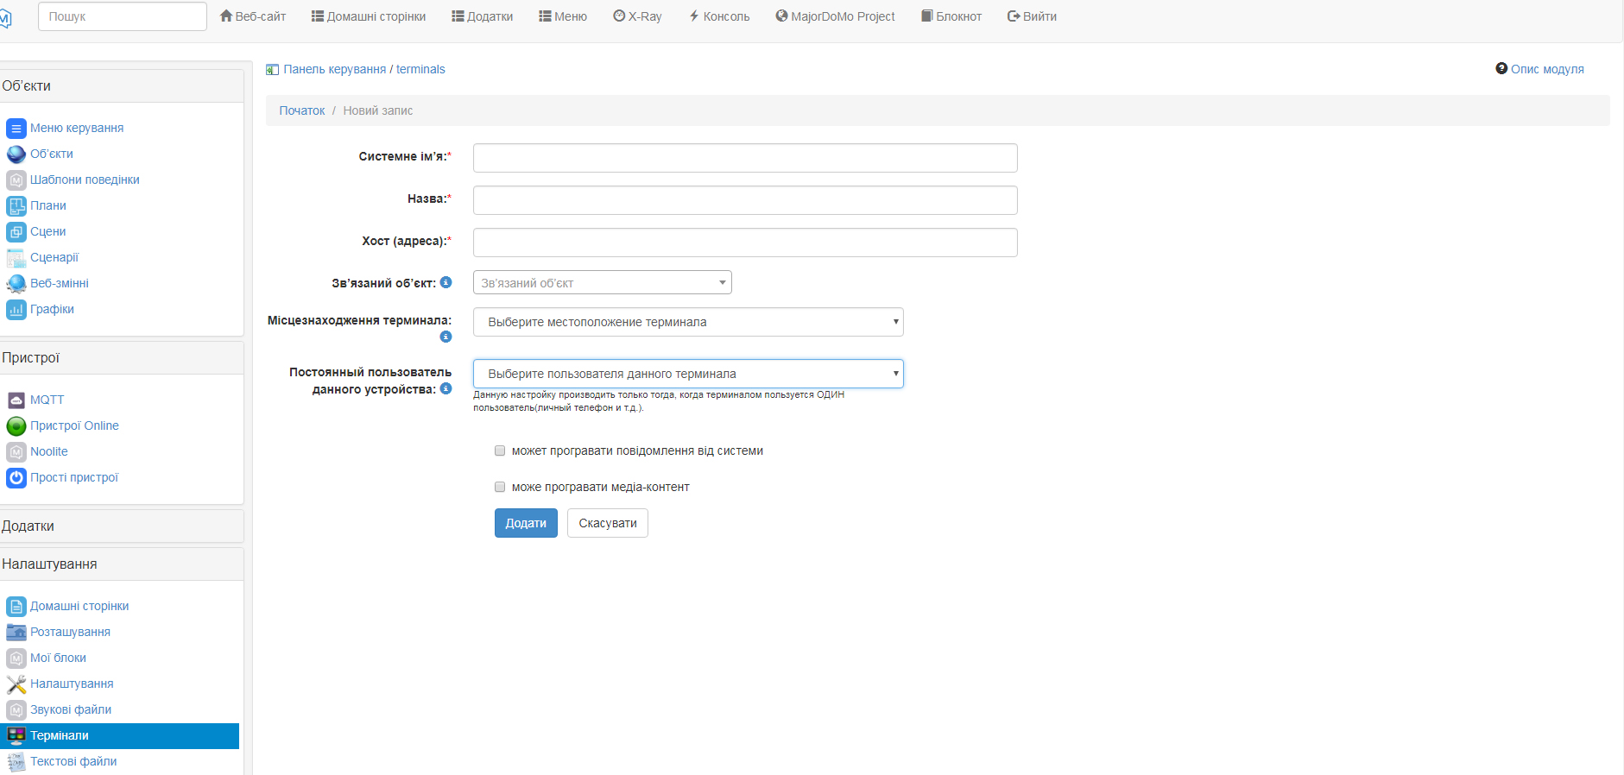Click the Прості пристрої power icon

click(16, 477)
